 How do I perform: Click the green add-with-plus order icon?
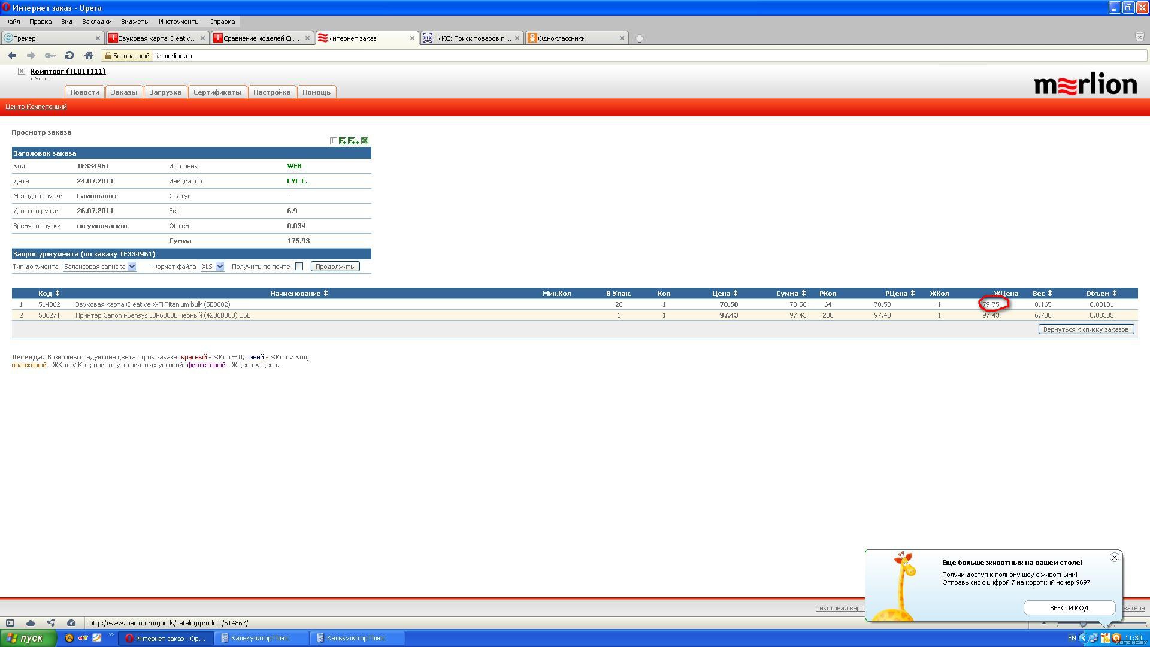(x=353, y=141)
